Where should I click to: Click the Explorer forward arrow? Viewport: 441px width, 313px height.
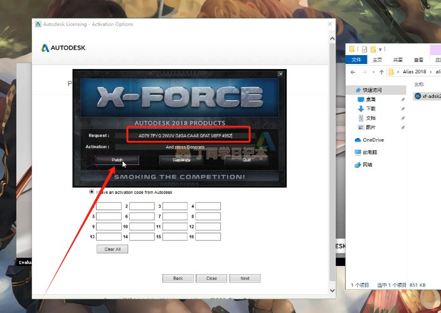(364, 72)
